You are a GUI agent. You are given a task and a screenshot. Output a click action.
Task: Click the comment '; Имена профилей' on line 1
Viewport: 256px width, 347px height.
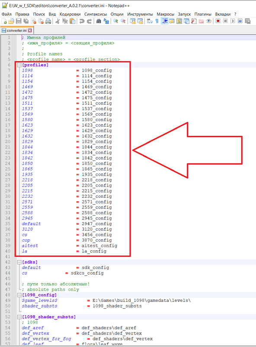click(44, 37)
